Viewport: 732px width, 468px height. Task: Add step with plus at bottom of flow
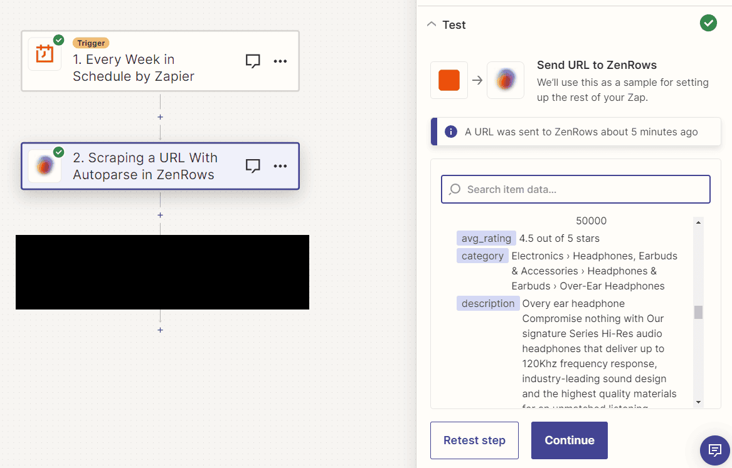(160, 330)
